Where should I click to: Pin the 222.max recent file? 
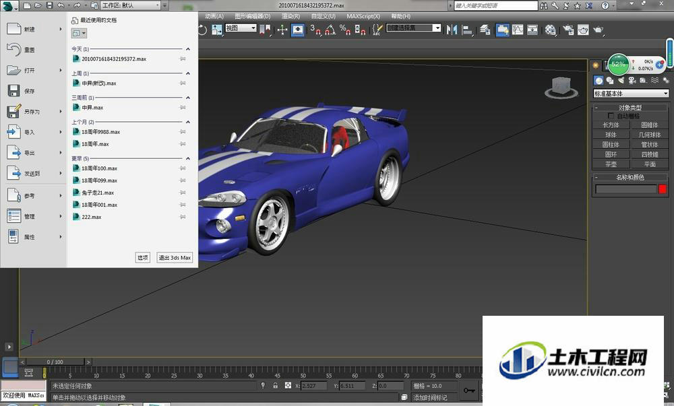183,217
